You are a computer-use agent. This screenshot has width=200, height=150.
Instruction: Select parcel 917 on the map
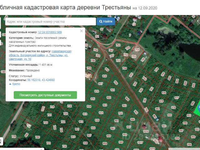(x=101, y=84)
